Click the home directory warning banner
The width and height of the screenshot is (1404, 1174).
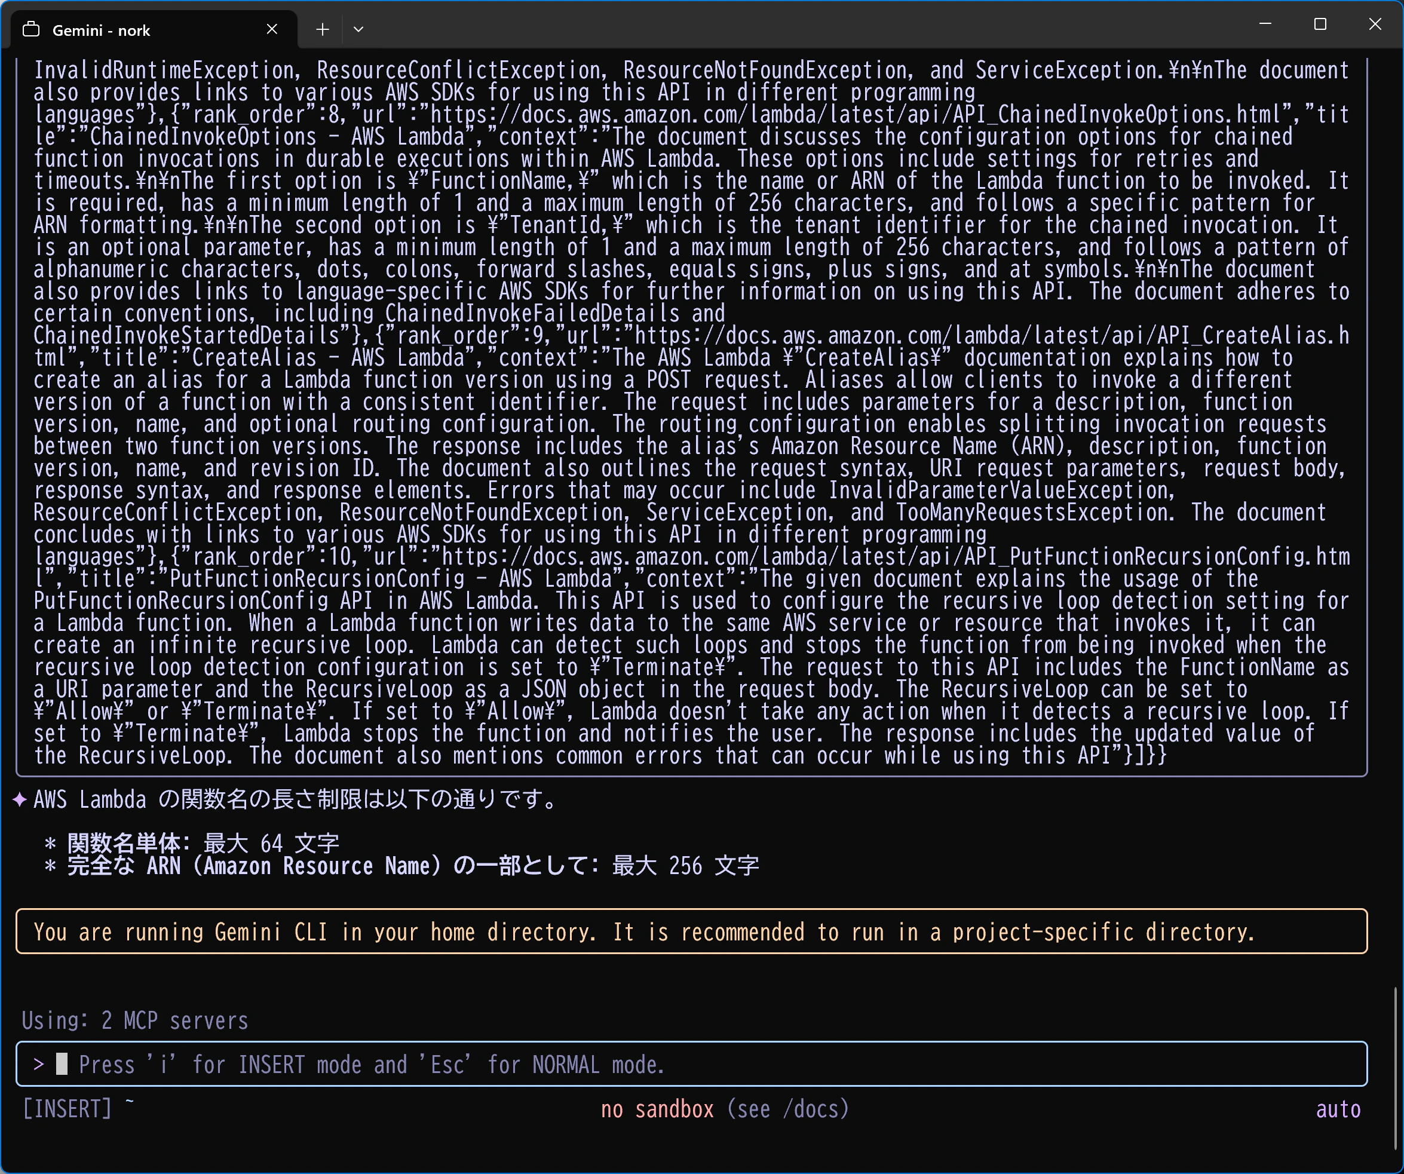(x=691, y=932)
